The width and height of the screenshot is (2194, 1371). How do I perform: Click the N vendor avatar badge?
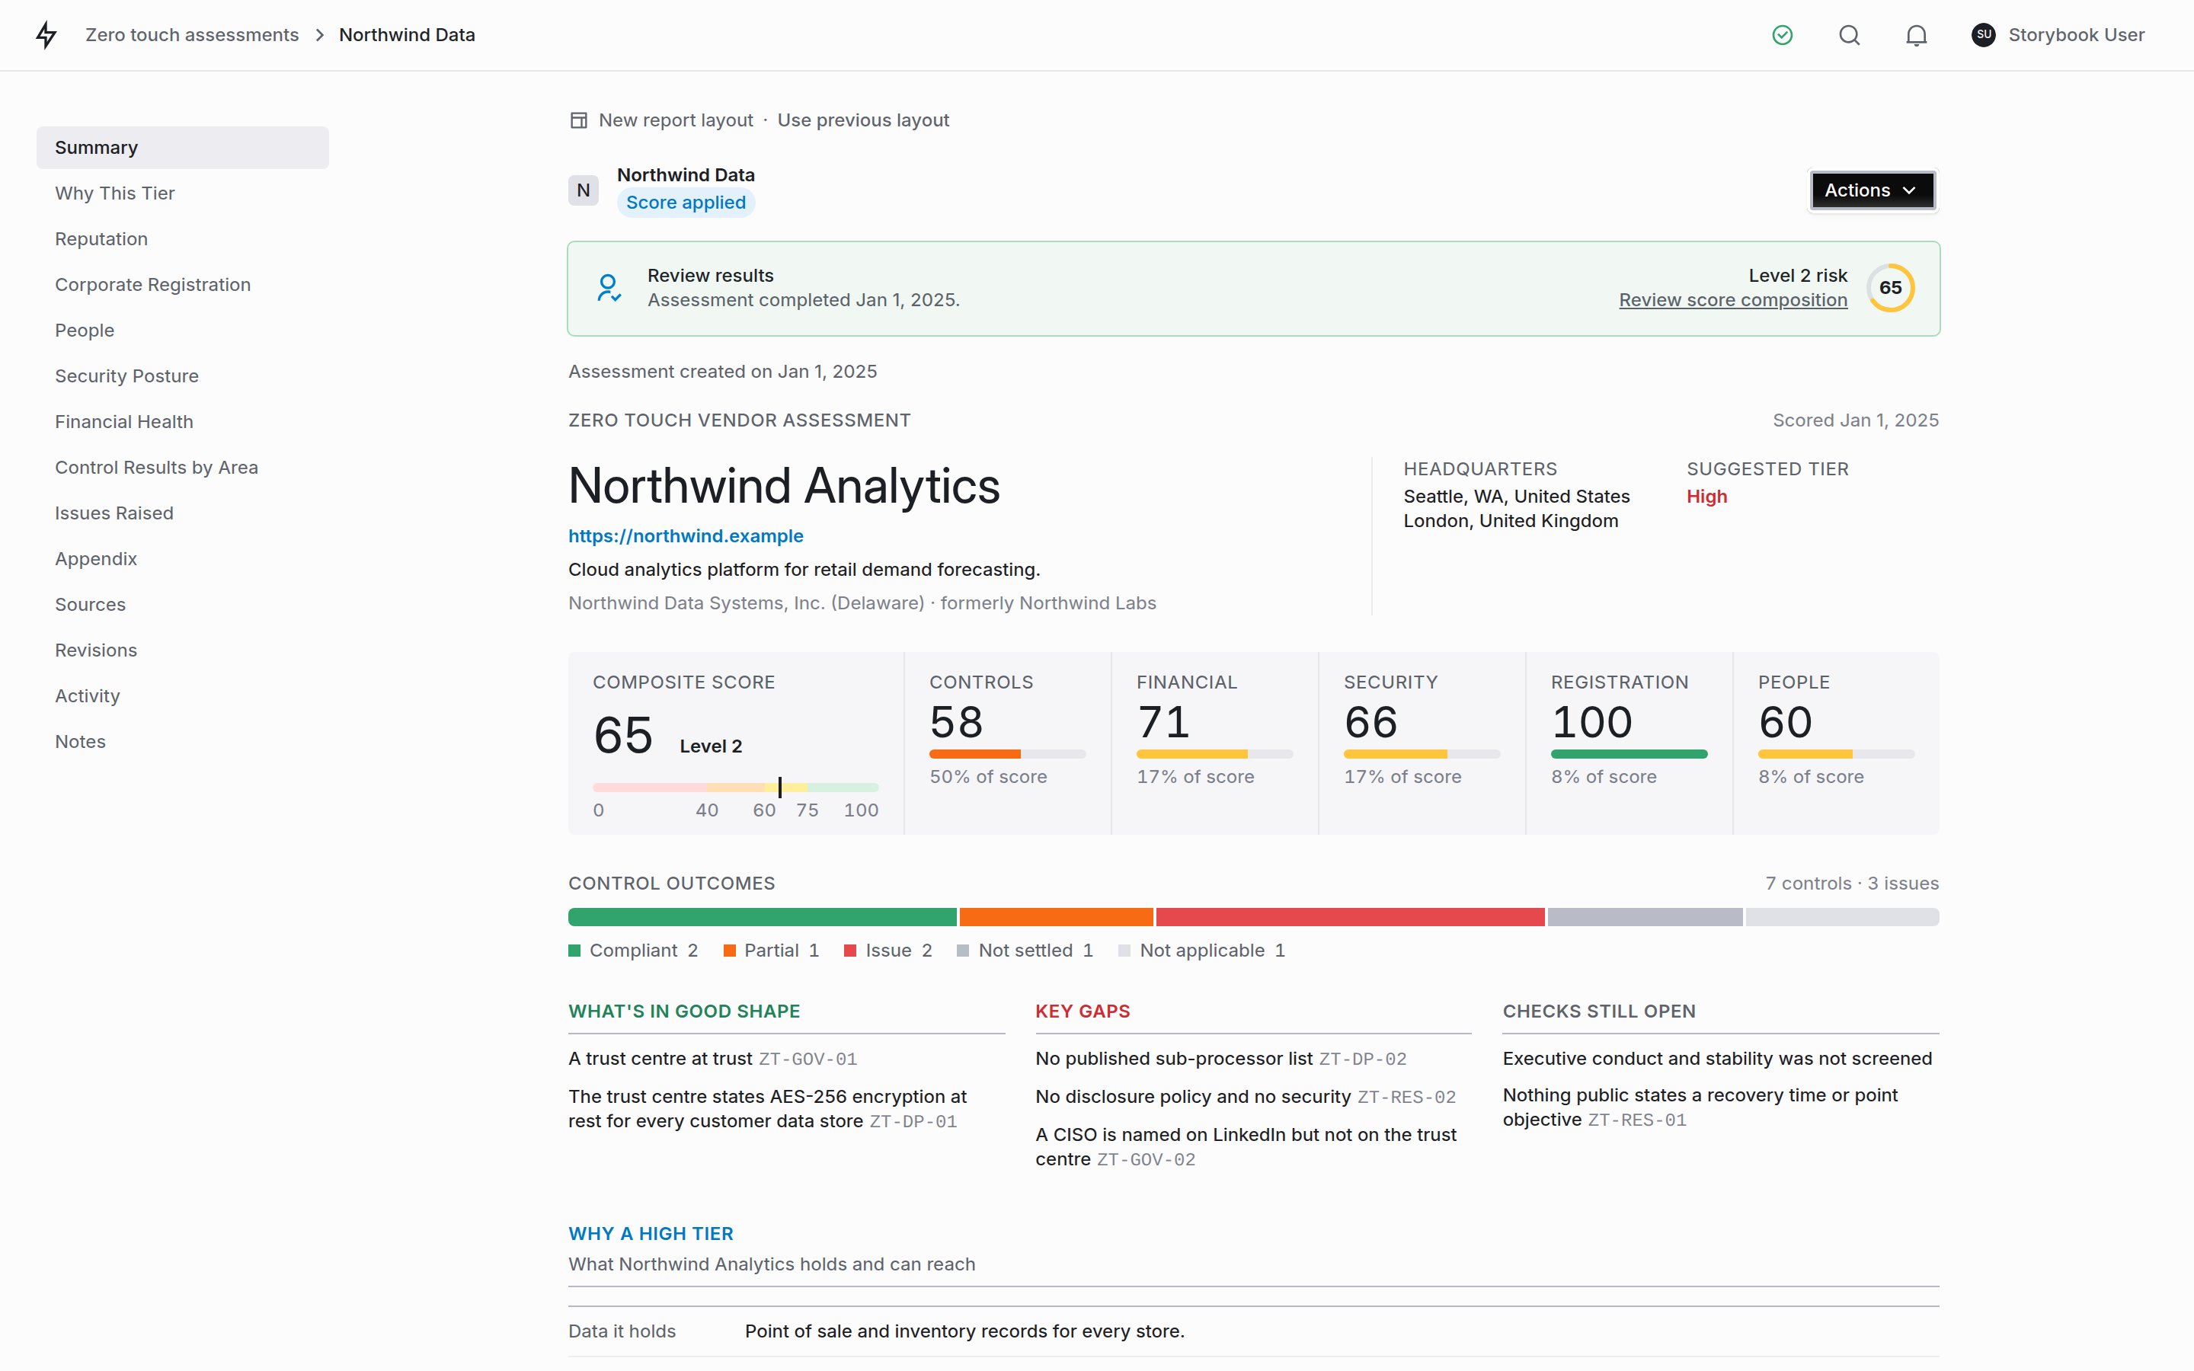pos(583,190)
